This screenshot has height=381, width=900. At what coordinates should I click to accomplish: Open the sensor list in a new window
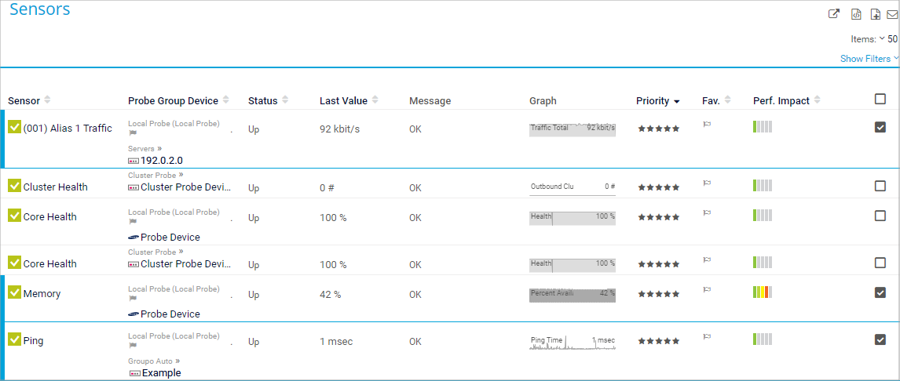[834, 14]
